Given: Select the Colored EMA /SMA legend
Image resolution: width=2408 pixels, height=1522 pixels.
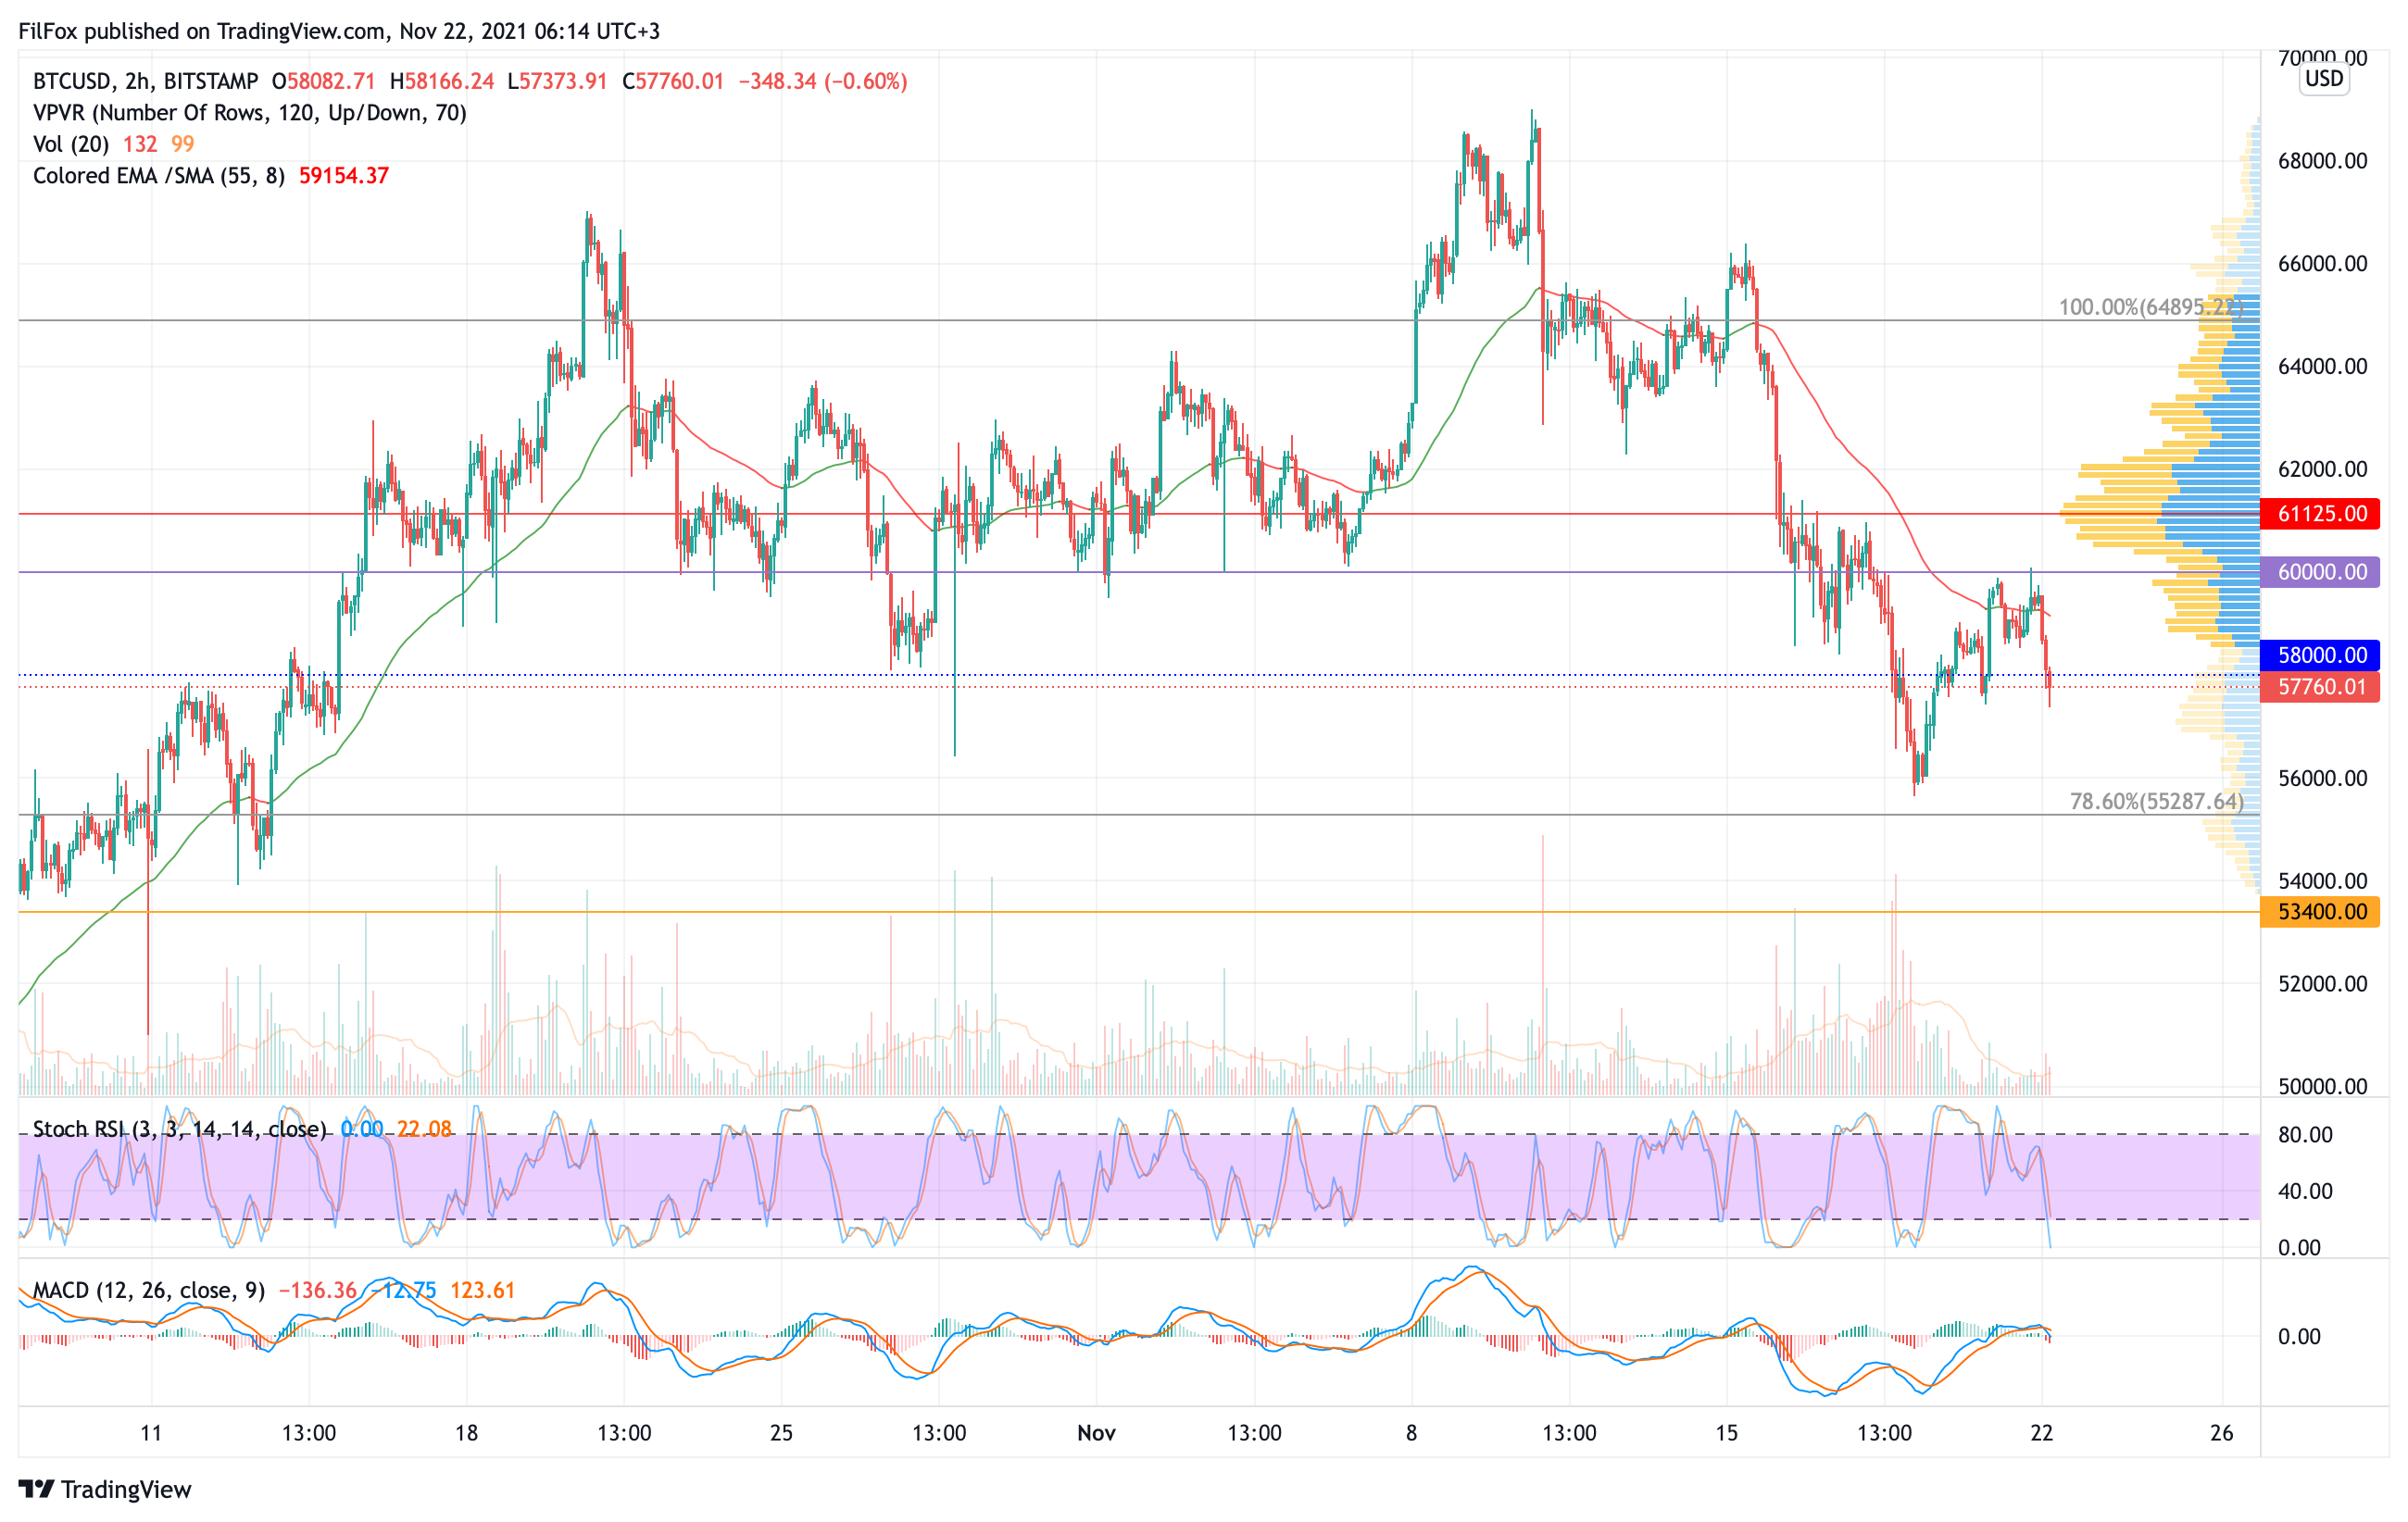Looking at the screenshot, I should (x=158, y=176).
